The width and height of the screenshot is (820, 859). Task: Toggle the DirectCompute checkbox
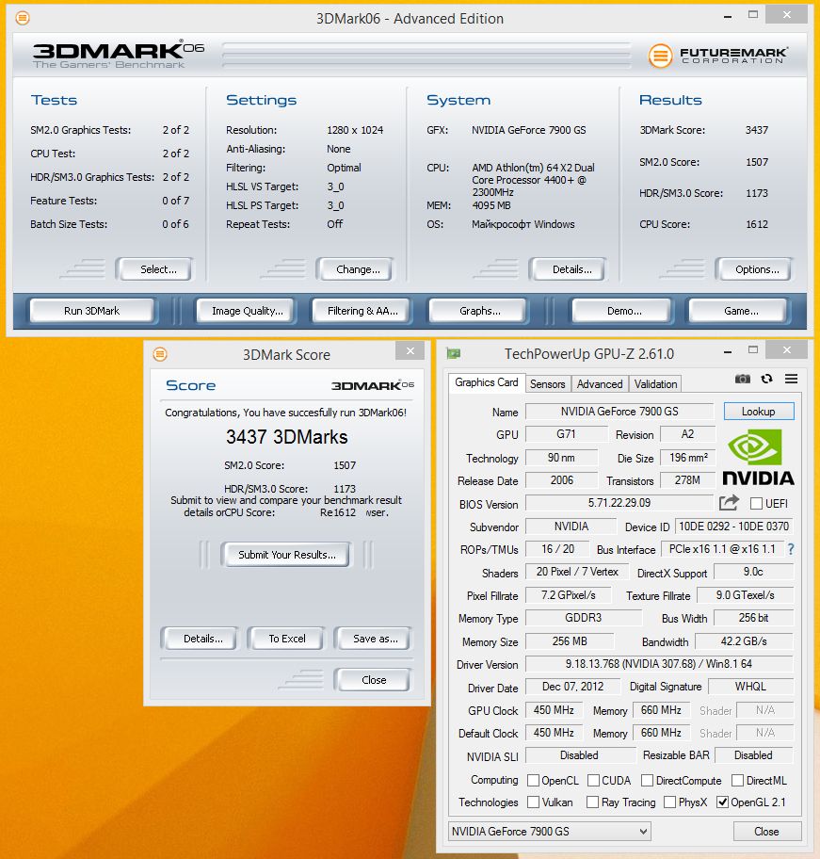tap(647, 780)
